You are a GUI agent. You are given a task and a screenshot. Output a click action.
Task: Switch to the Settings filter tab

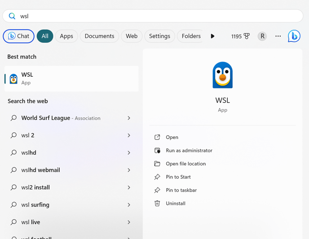[x=159, y=36]
